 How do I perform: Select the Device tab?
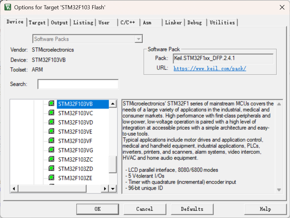click(15, 22)
